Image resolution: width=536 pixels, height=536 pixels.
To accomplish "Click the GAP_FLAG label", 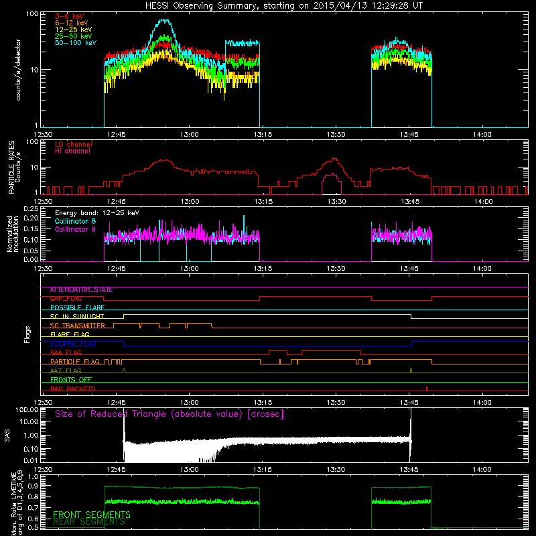I will (x=66, y=298).
